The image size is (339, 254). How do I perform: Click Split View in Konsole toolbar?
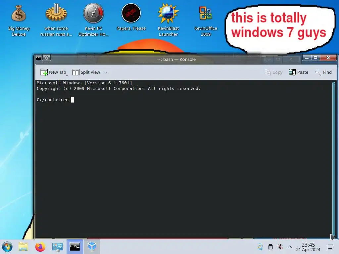tap(86, 72)
